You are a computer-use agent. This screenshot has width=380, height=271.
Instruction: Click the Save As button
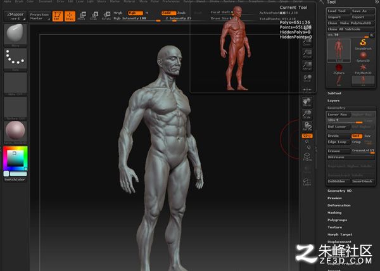tap(363, 11)
